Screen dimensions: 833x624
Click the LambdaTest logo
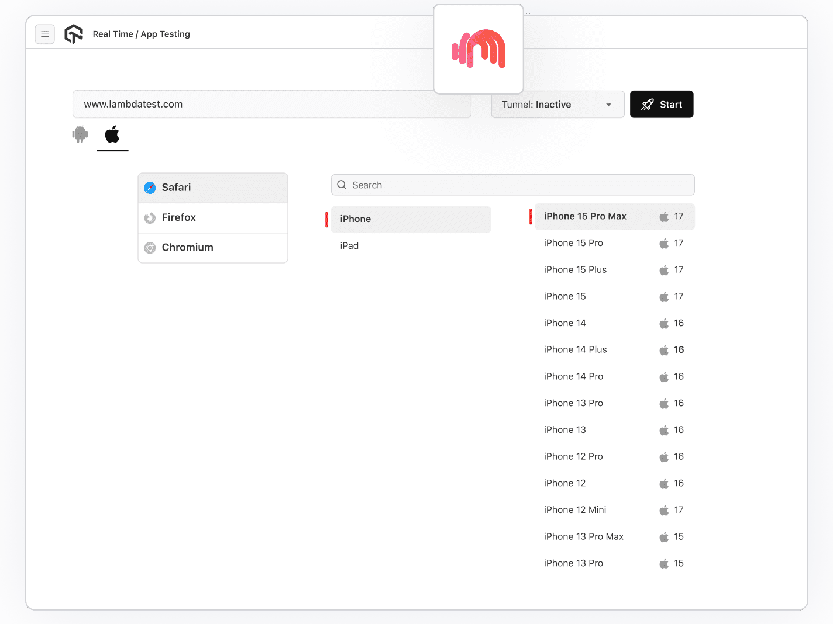(x=74, y=34)
